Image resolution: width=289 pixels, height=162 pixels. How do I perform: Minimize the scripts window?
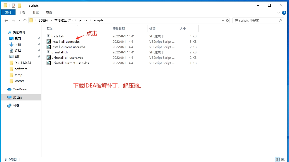[x=258, y=6]
